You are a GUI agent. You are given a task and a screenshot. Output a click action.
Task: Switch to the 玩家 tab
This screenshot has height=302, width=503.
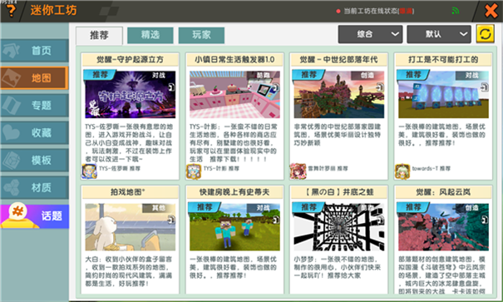[x=201, y=35]
